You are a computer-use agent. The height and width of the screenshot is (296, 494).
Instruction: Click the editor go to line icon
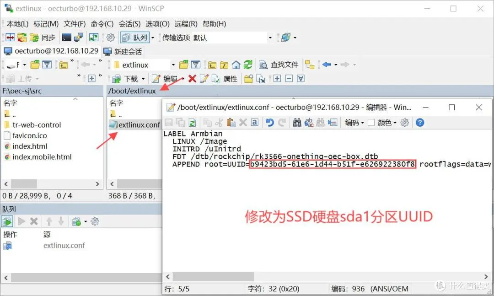point(333,122)
